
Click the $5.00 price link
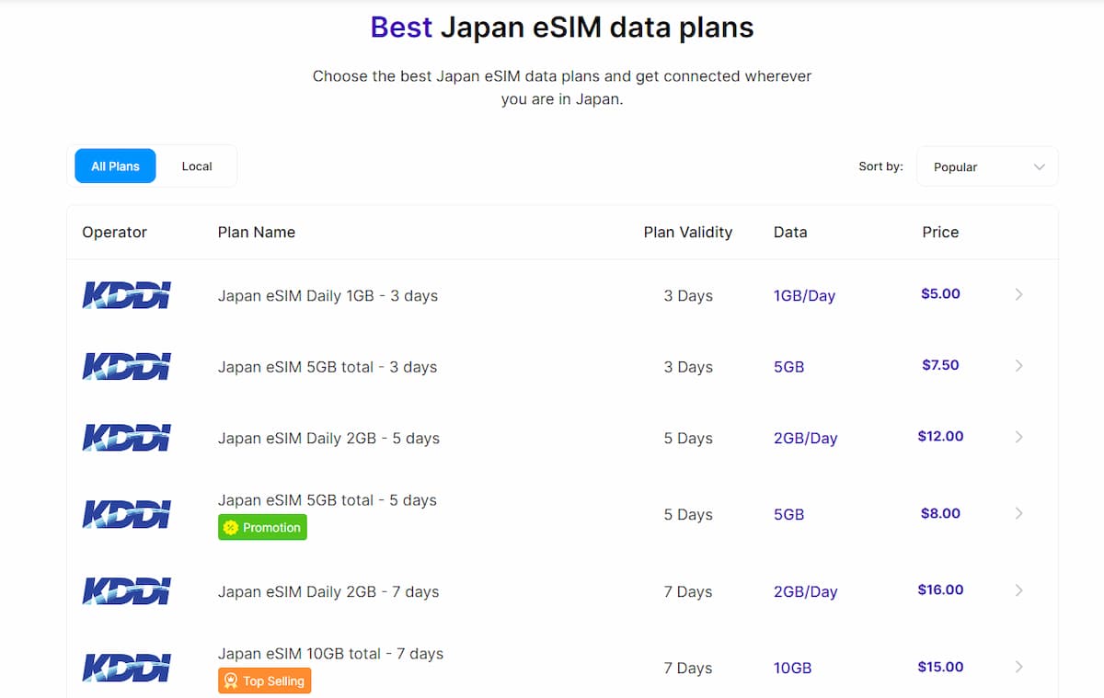(x=940, y=294)
